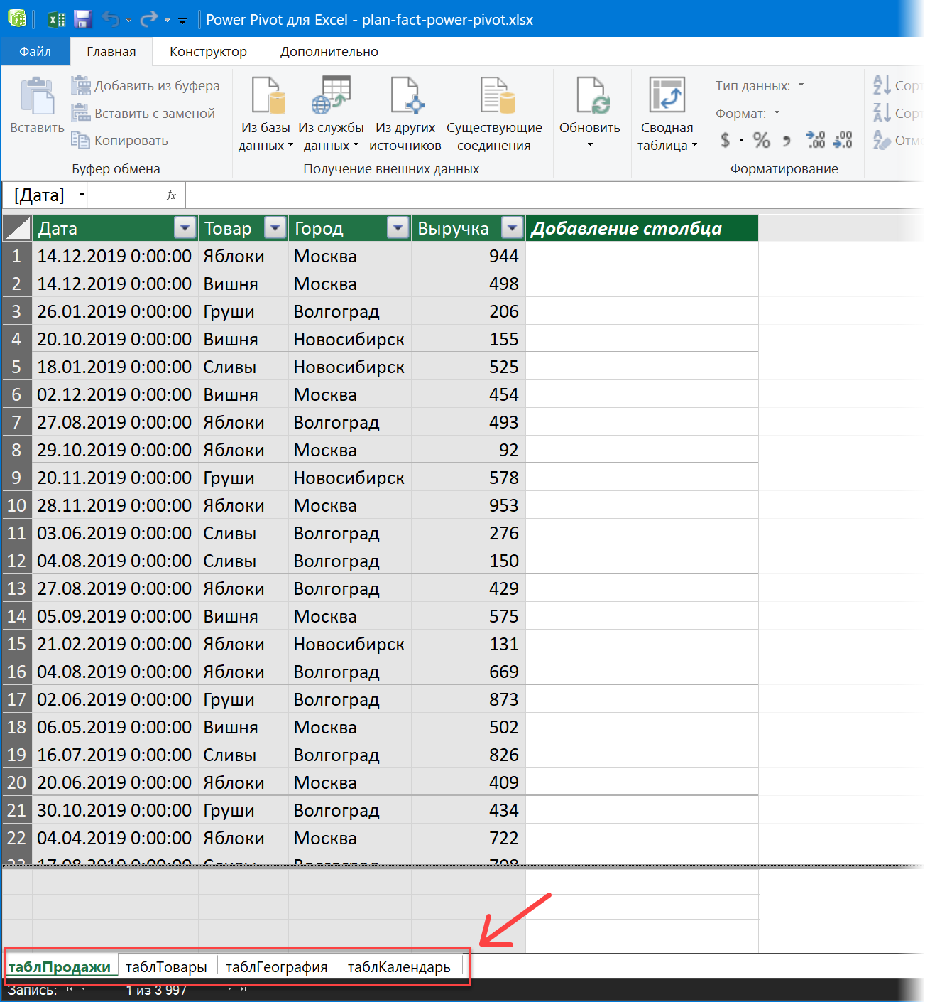Click Вишня cell in row 18
The image size is (925, 1002).
point(243,727)
